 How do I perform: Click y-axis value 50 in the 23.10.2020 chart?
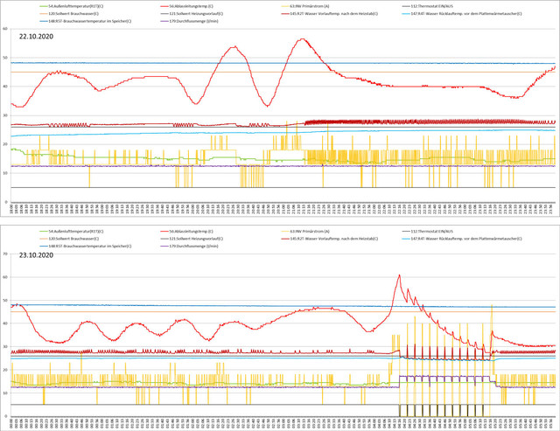[5, 300]
